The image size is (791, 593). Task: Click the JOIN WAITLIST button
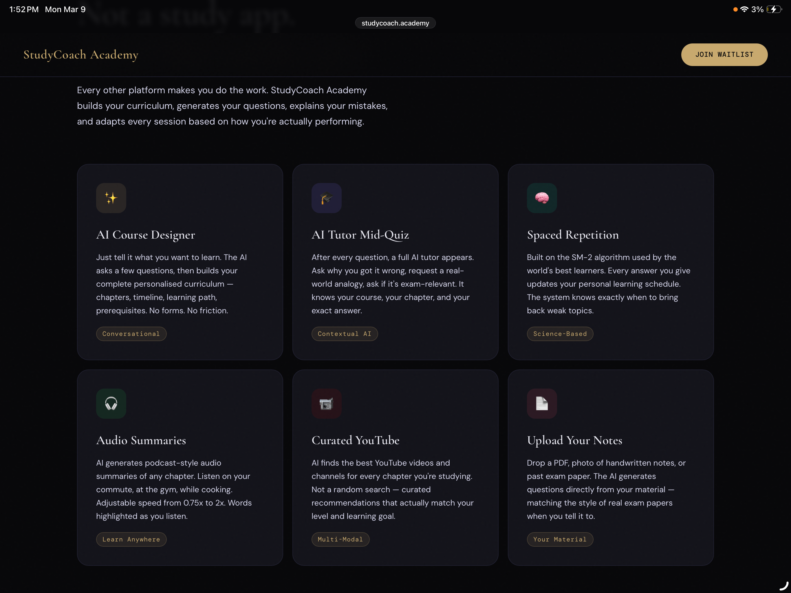click(724, 54)
